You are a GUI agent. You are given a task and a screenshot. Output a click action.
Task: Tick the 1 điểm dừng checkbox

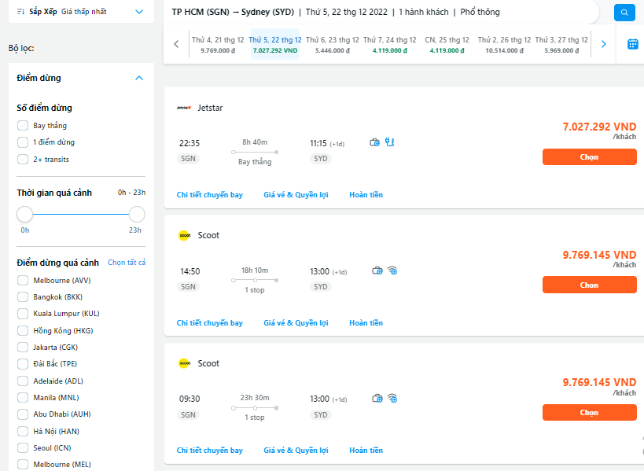pyautogui.click(x=23, y=142)
